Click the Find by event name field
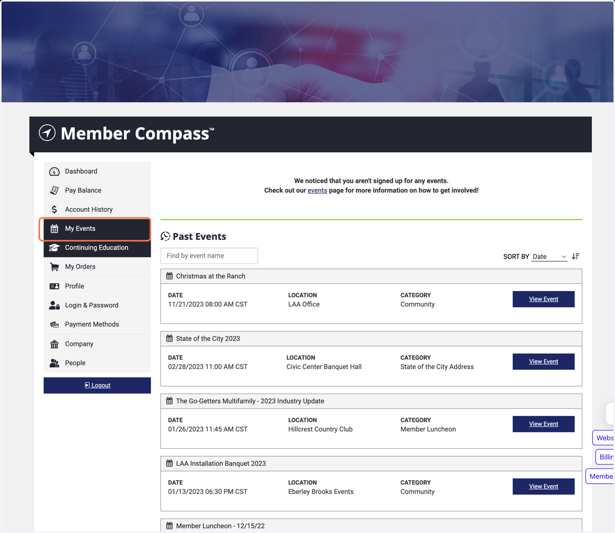This screenshot has height=533, width=615. pos(209,256)
